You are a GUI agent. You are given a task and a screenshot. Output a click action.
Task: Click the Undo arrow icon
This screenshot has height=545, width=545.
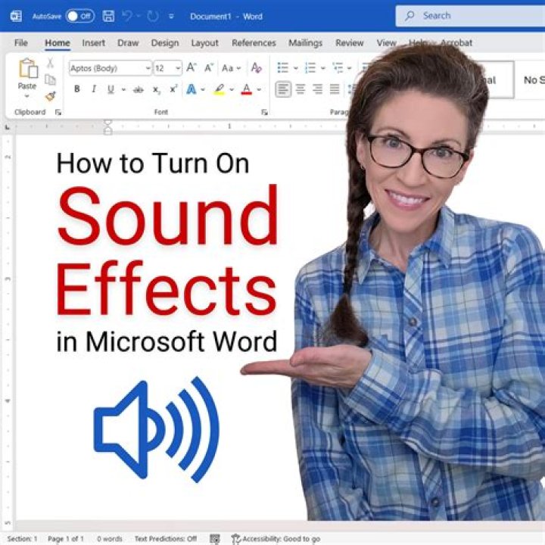tap(128, 16)
